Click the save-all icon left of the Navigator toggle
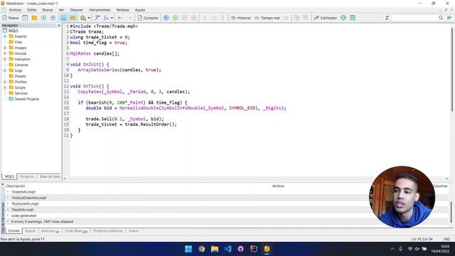The image size is (455, 256). 53,18
